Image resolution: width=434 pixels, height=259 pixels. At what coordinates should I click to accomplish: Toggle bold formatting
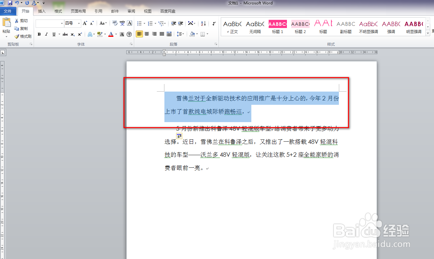coord(39,34)
